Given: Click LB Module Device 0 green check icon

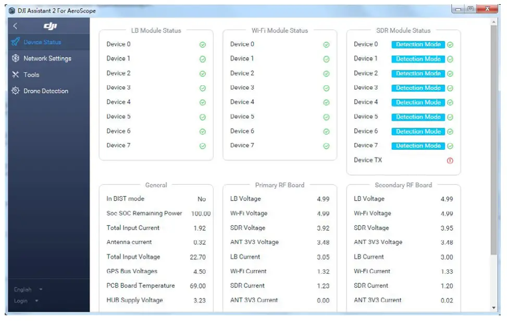Looking at the screenshot, I should (203, 45).
